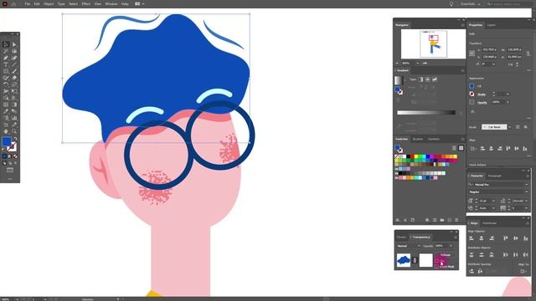
Task: Open the Align To dropdown in Align panel
Action: [x=523, y=271]
